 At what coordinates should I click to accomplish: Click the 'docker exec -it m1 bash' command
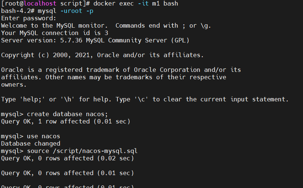pyautogui.click(x=136, y=3)
